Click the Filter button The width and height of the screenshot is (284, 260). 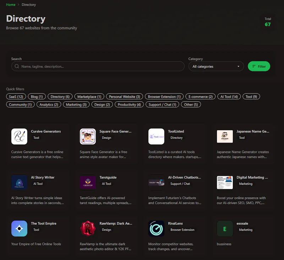pyautogui.click(x=259, y=66)
